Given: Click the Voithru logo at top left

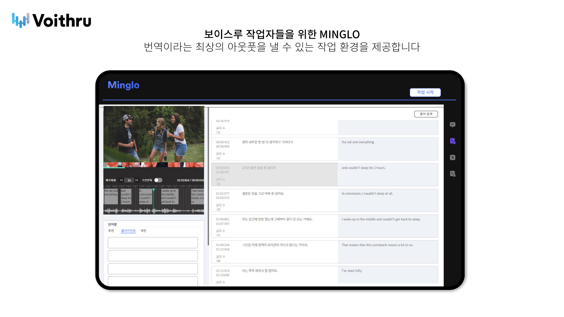Looking at the screenshot, I should pyautogui.click(x=51, y=20).
